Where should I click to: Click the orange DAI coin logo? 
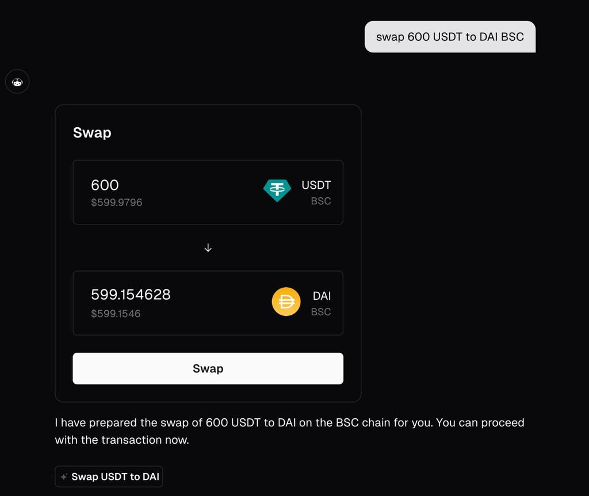pyautogui.click(x=286, y=302)
